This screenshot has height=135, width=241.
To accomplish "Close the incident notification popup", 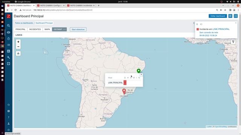I will [236, 23].
